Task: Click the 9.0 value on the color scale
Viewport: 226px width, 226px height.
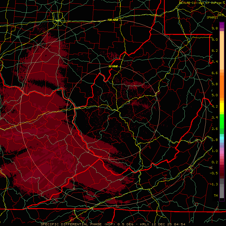Action: point(215,39)
